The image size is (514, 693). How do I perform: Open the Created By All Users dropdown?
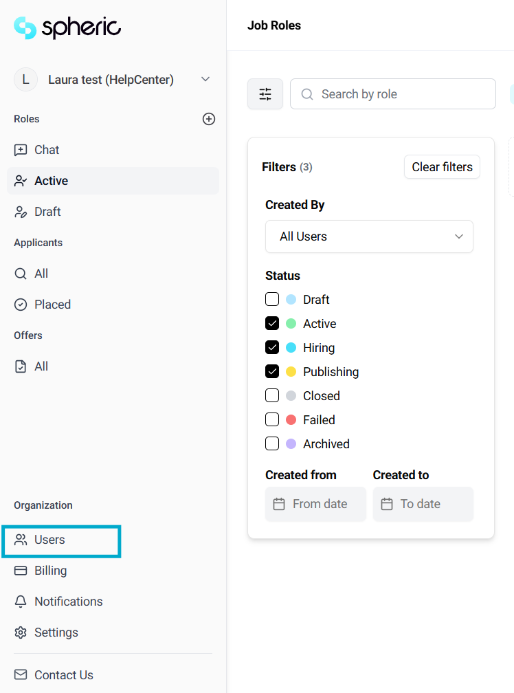click(369, 236)
